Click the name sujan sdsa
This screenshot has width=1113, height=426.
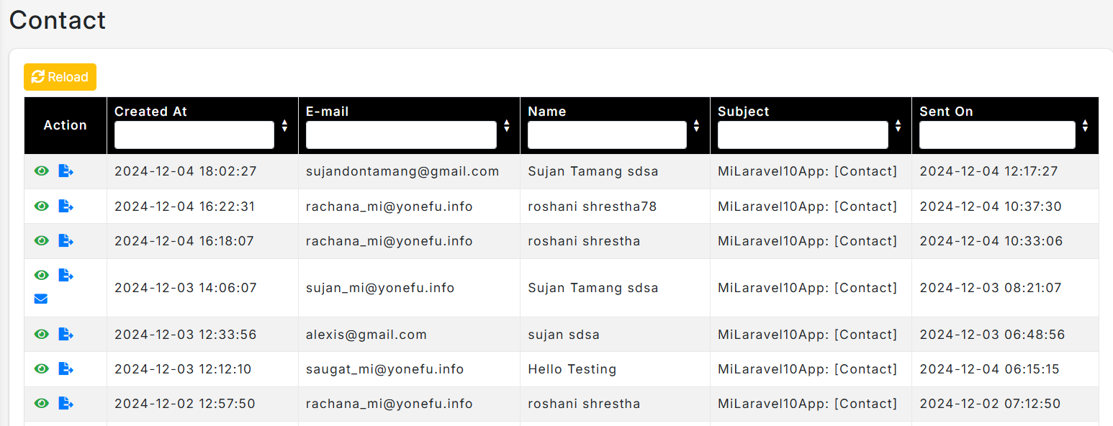pyautogui.click(x=564, y=335)
